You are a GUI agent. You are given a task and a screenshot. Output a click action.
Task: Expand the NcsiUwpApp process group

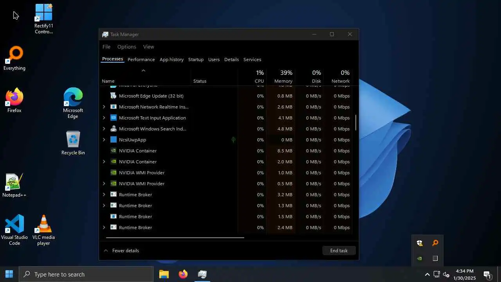[x=104, y=139]
